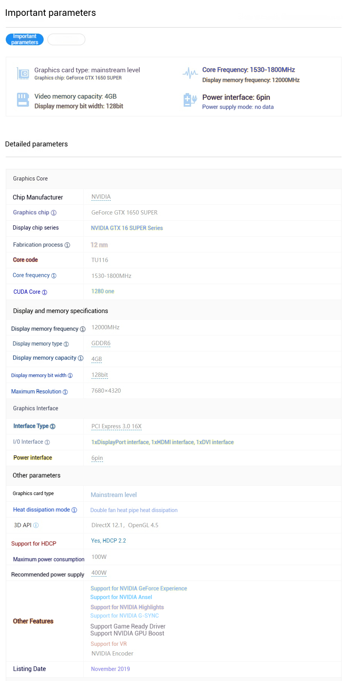Open info icon beside Interface Type
The width and height of the screenshot is (350, 681).
53,426
